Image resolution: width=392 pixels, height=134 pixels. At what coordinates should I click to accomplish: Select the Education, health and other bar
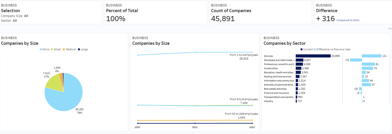[298, 72]
